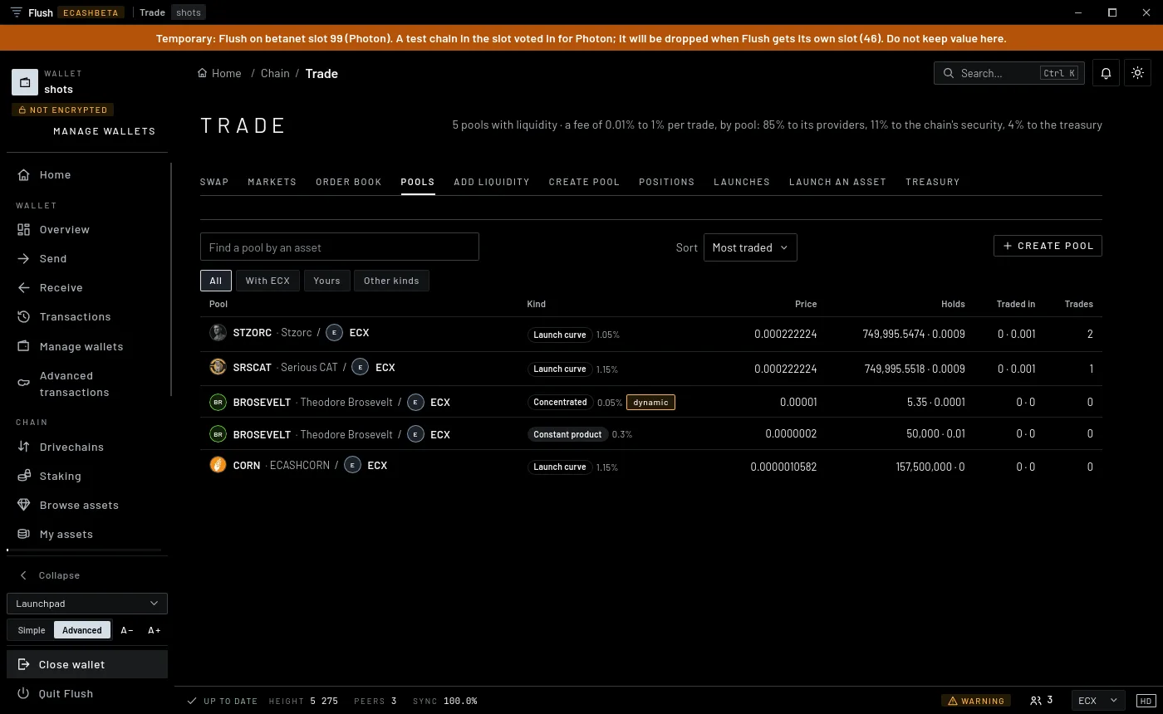Click the Flush hamburger menu icon
The width and height of the screenshot is (1163, 714).
[x=17, y=12]
